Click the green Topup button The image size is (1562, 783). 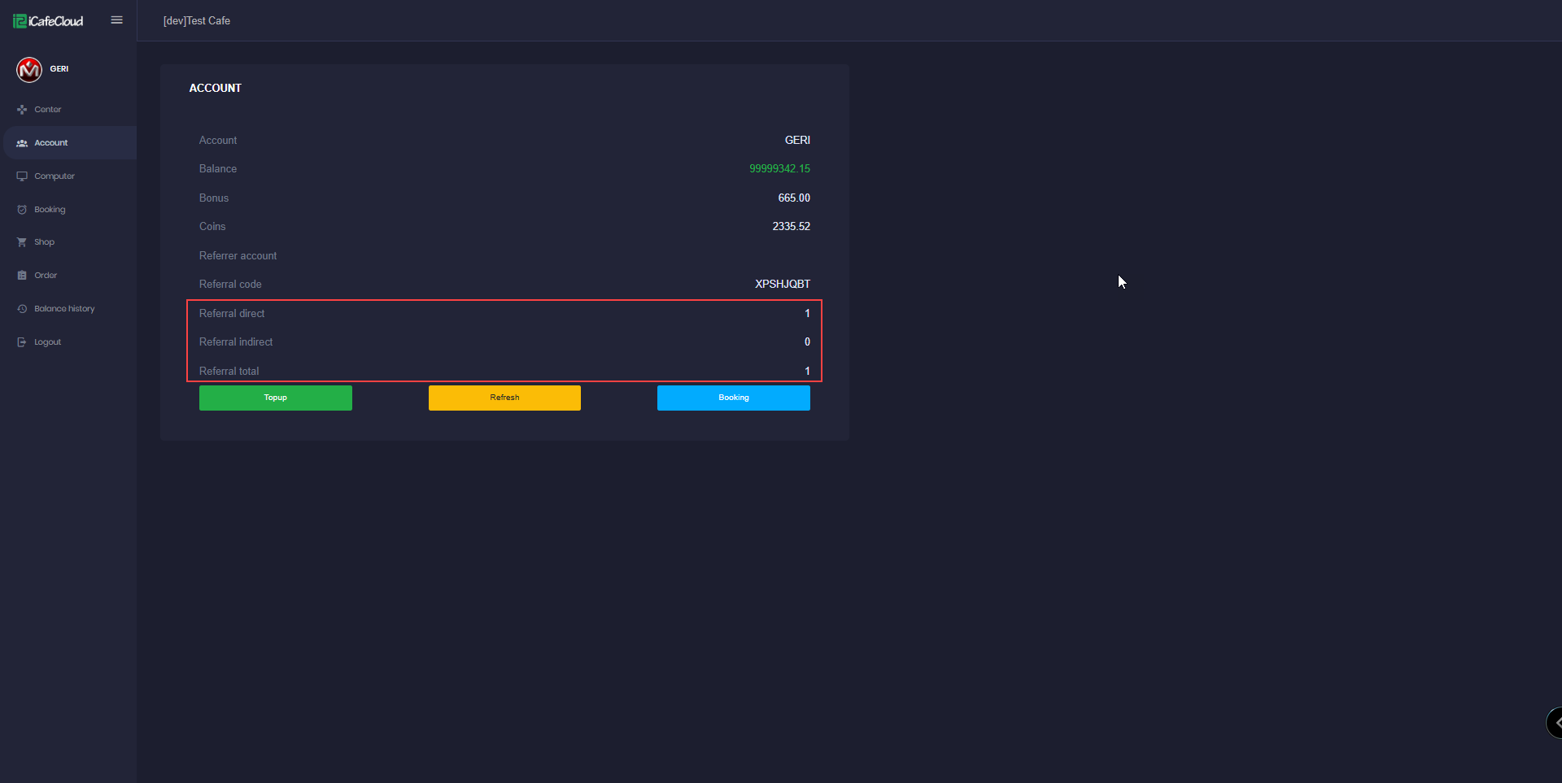pyautogui.click(x=275, y=398)
